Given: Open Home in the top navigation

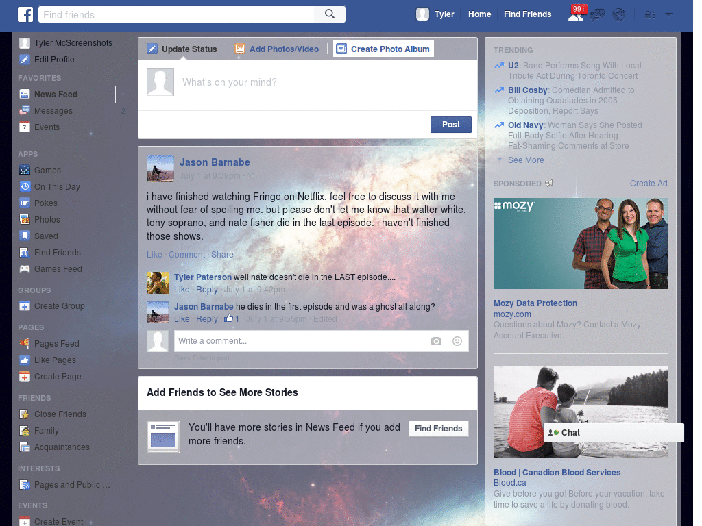Looking at the screenshot, I should point(479,14).
